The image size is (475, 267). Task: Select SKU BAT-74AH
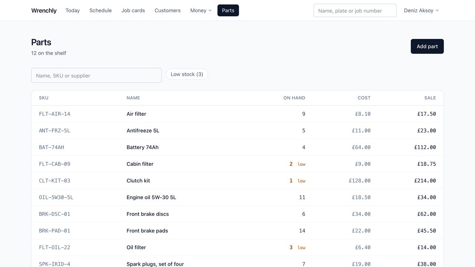click(x=52, y=147)
